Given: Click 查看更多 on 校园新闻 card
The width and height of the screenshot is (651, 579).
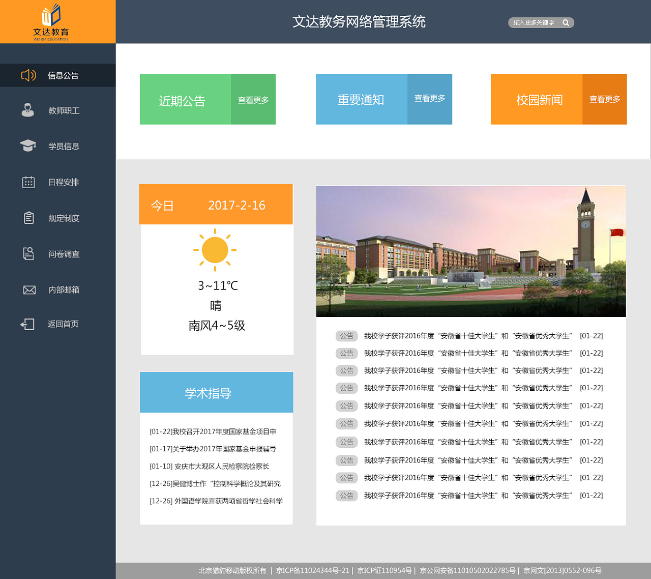Looking at the screenshot, I should coord(605,99).
